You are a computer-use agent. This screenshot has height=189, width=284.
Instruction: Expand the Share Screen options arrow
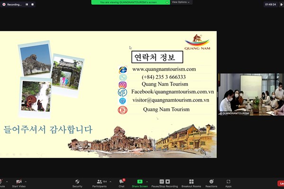tap(147, 181)
